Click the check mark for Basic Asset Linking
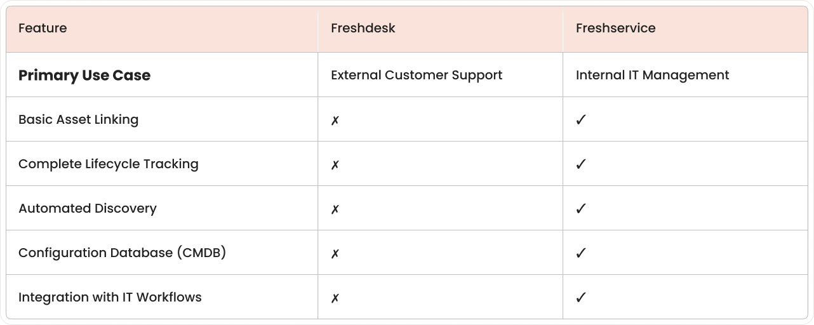This screenshot has width=814, height=325. pos(580,120)
